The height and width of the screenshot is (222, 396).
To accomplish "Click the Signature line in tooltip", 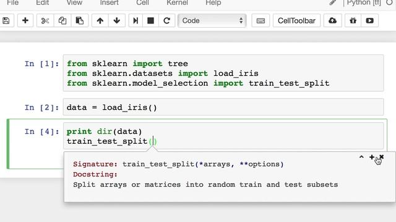I will [x=178, y=165].
